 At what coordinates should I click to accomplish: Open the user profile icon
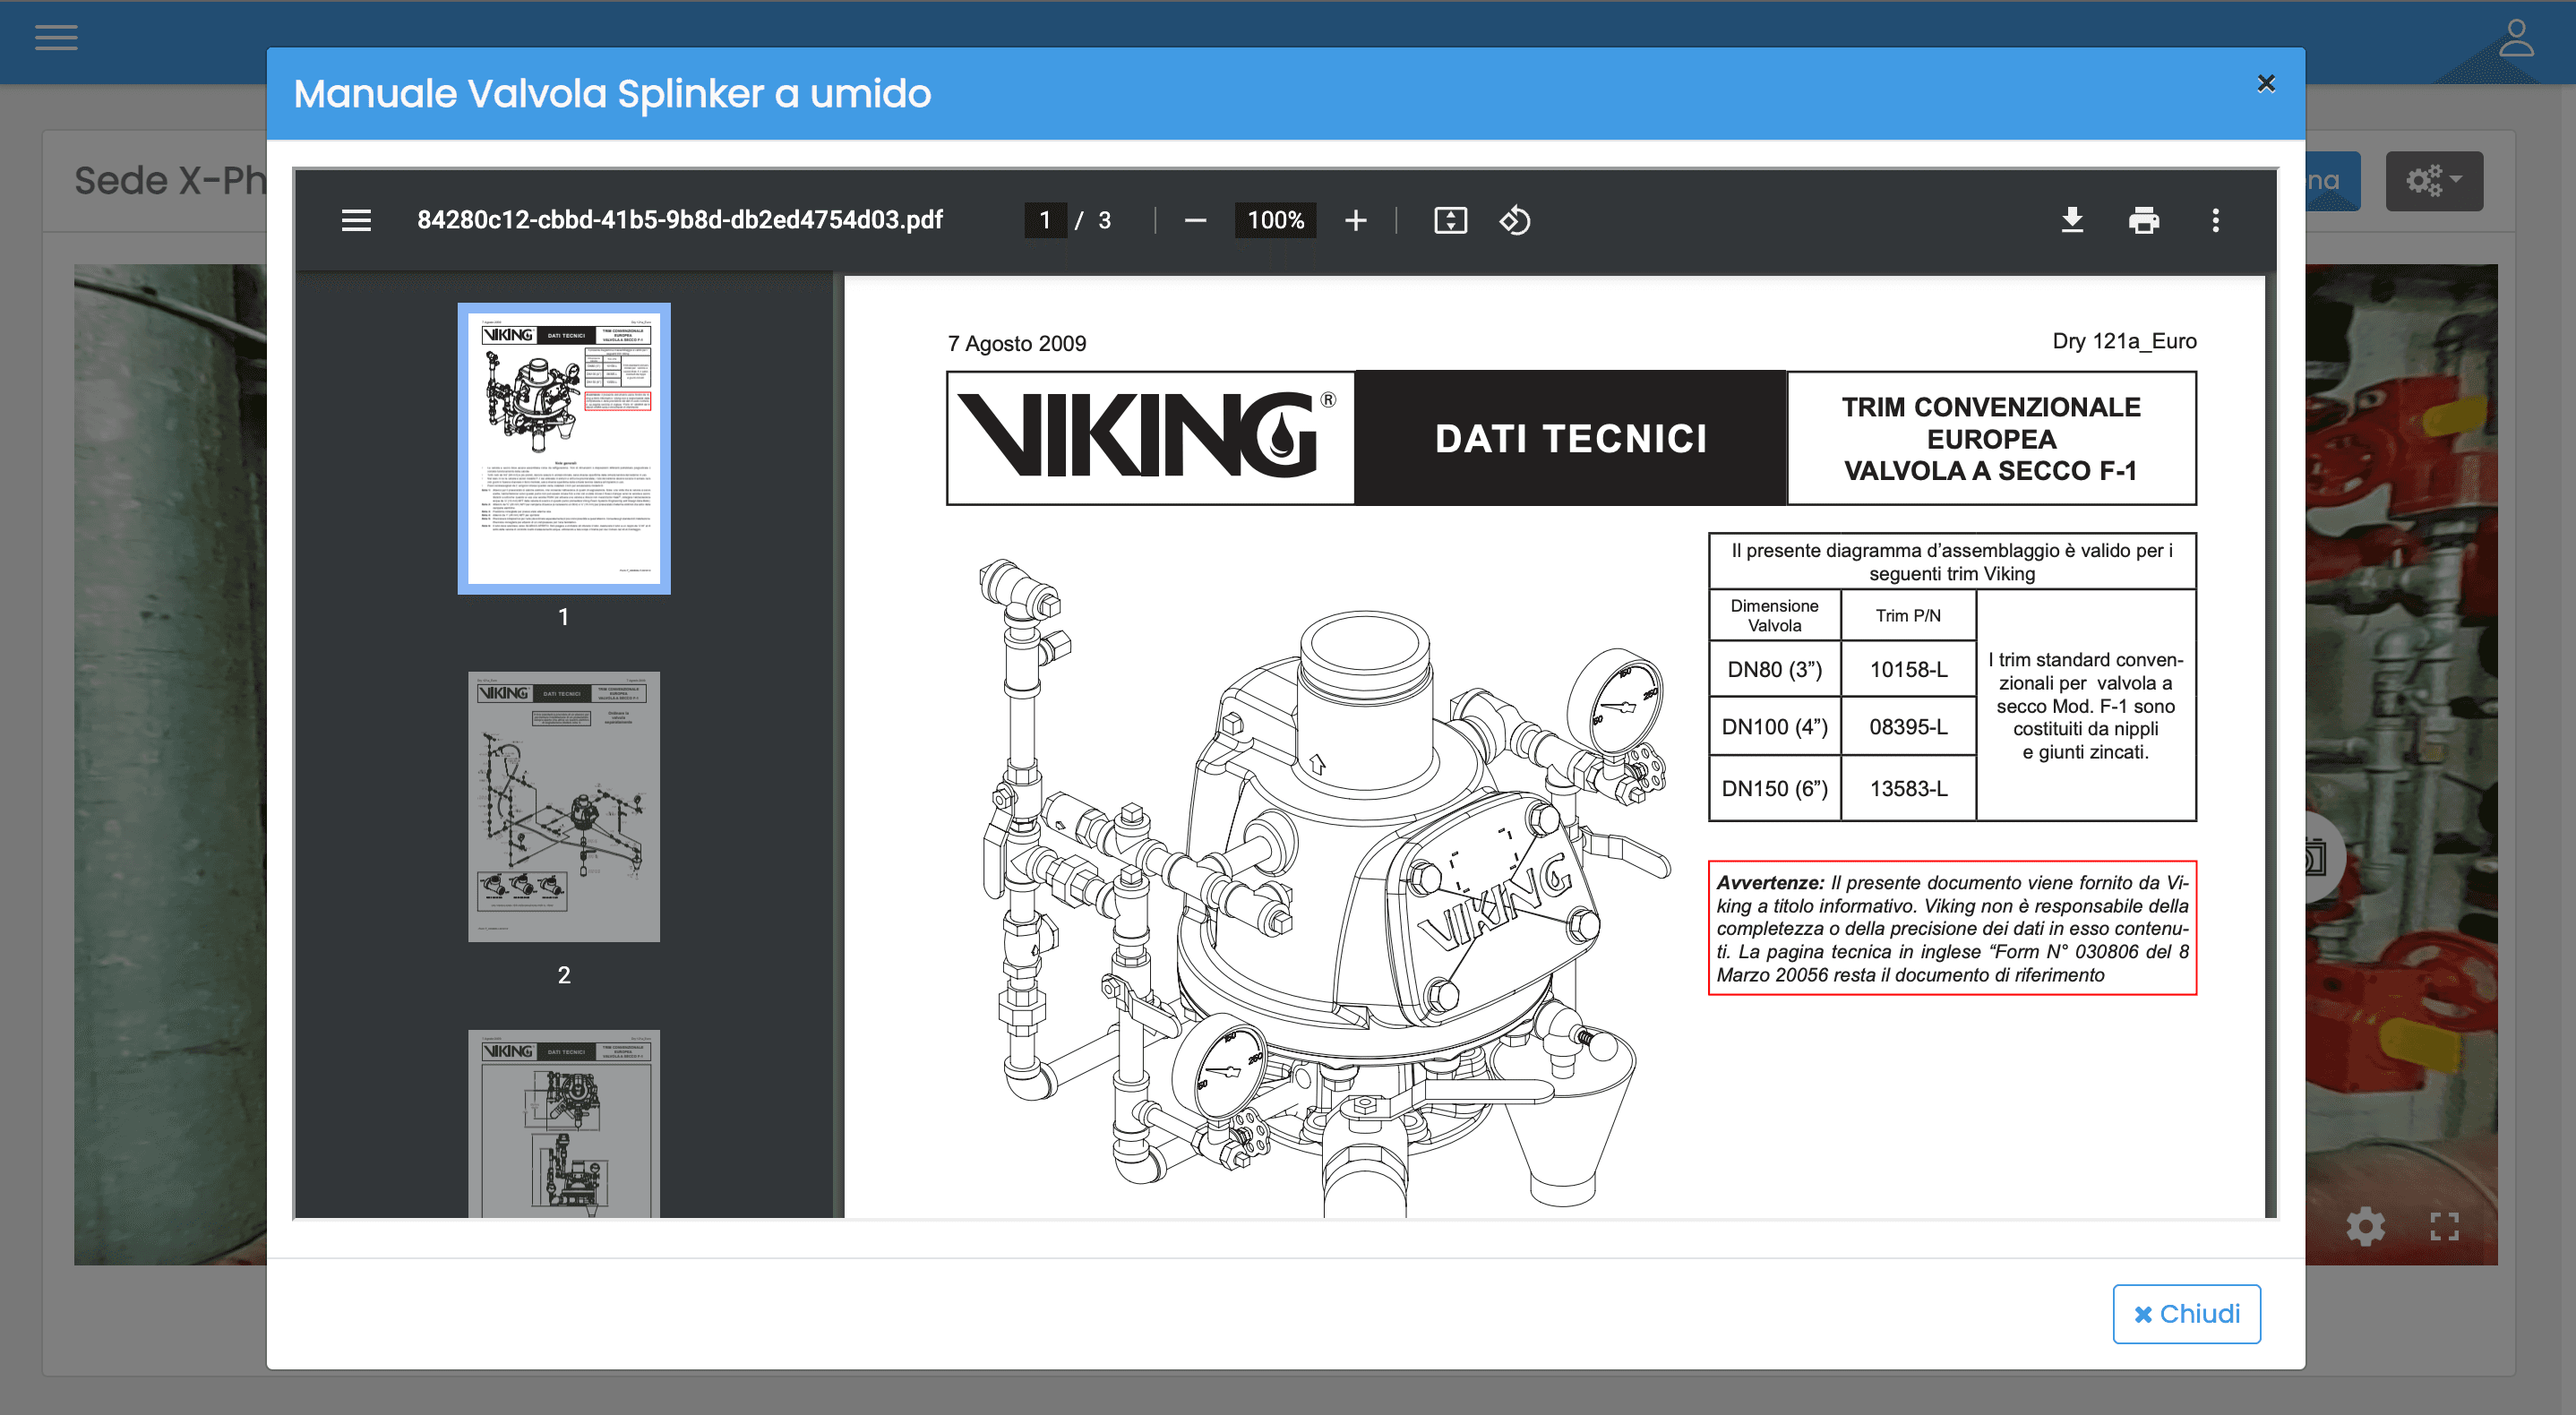(x=2516, y=38)
